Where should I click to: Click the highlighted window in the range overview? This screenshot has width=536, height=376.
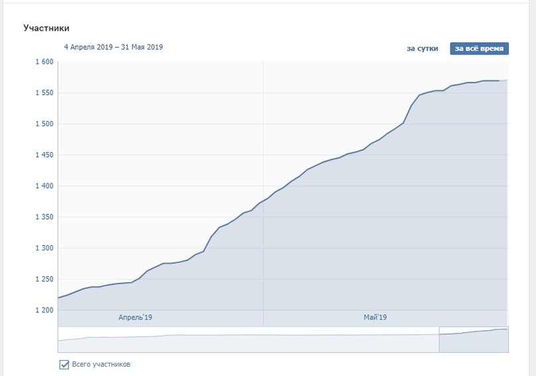pyautogui.click(x=473, y=339)
